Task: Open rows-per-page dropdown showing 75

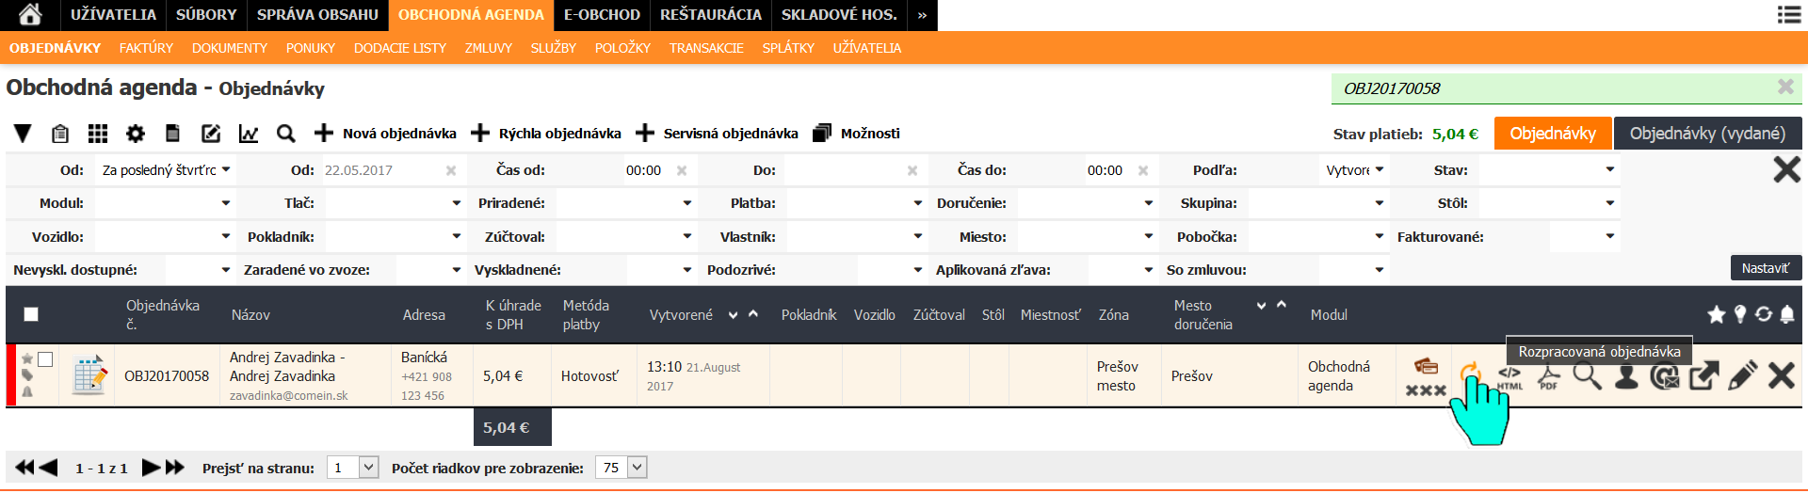Action: click(621, 468)
